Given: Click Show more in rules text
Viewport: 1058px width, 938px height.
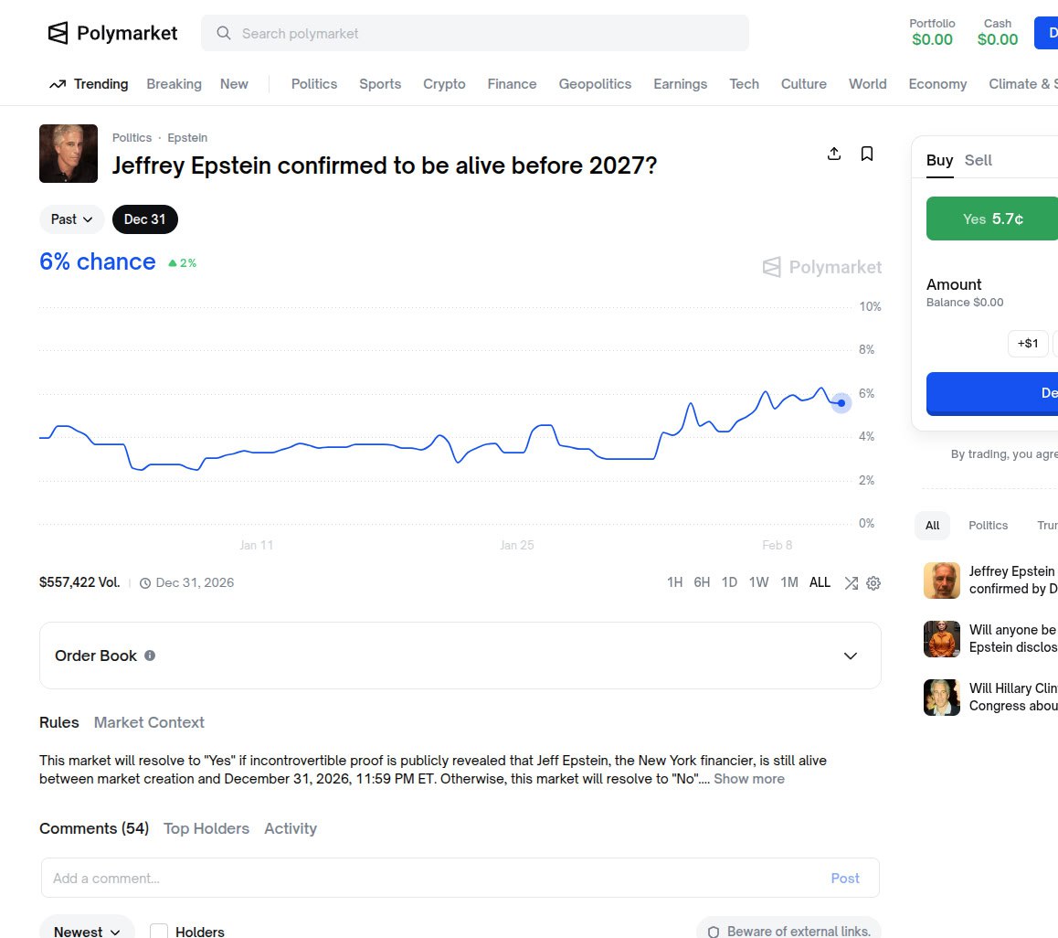Looking at the screenshot, I should 749,779.
